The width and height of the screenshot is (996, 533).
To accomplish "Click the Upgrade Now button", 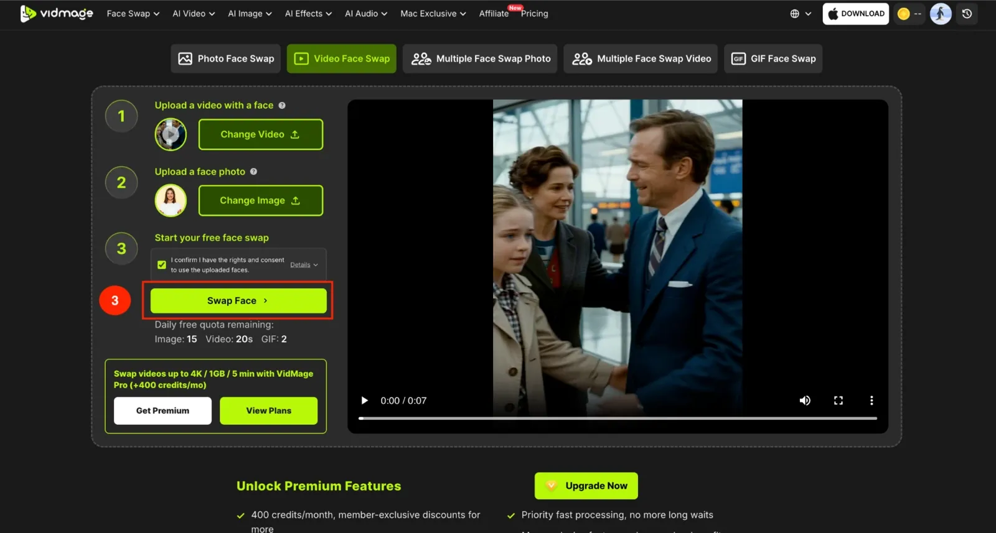I will (586, 486).
